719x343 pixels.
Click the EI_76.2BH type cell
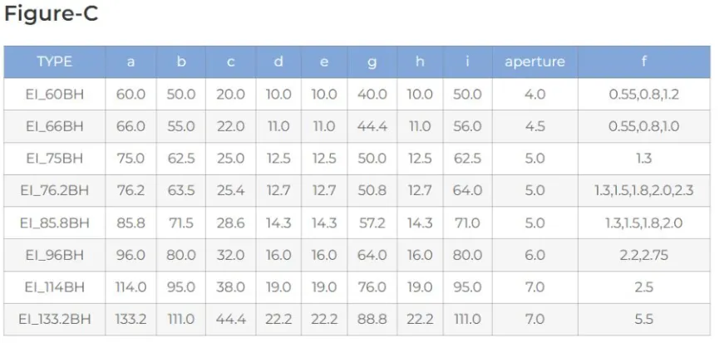55,190
